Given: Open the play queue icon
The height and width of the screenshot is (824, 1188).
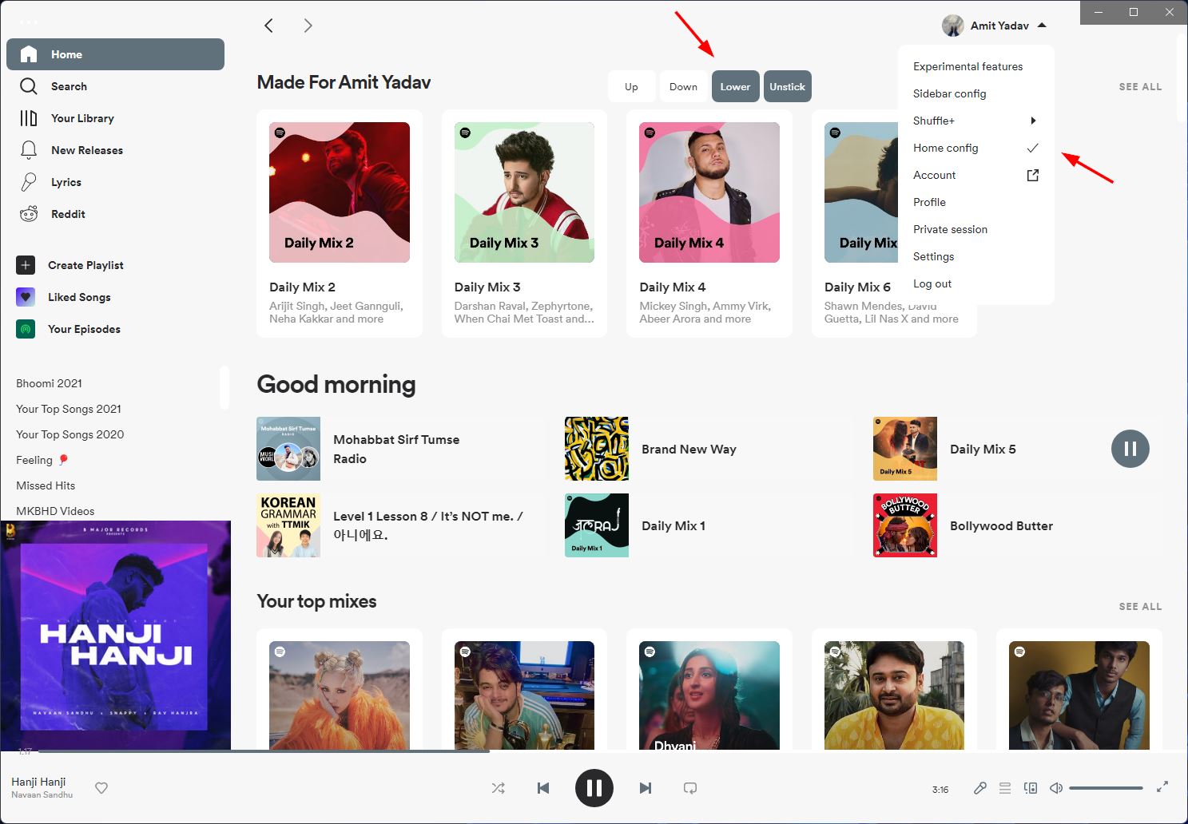Looking at the screenshot, I should [1005, 788].
